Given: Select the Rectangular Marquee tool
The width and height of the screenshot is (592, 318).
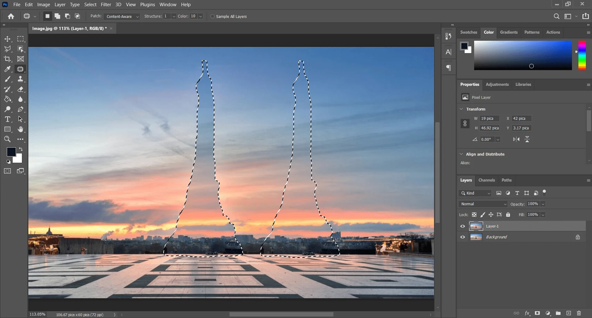Looking at the screenshot, I should tap(20, 39).
